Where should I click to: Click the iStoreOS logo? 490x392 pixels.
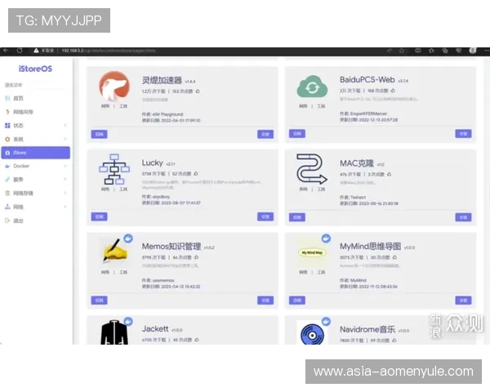(x=35, y=69)
